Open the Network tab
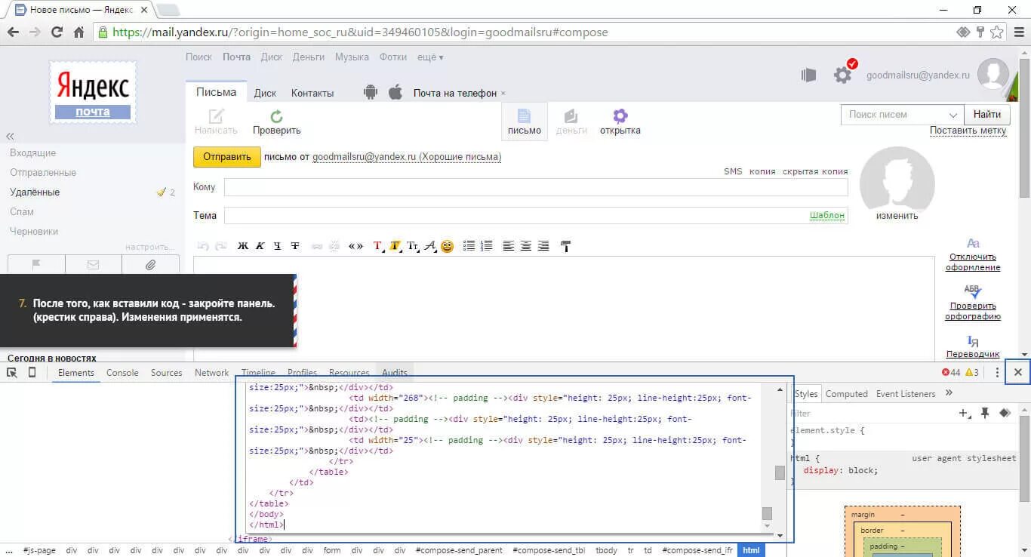 [x=211, y=373]
